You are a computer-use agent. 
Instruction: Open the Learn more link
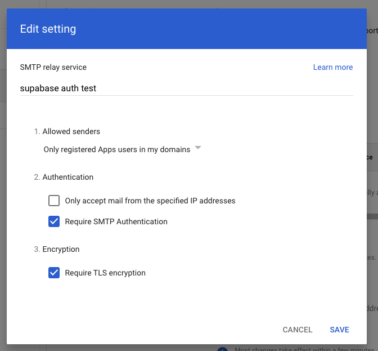tap(332, 67)
